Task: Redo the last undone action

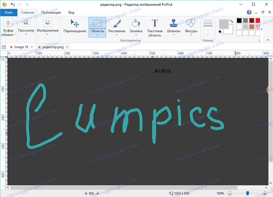Action: [20, 4]
